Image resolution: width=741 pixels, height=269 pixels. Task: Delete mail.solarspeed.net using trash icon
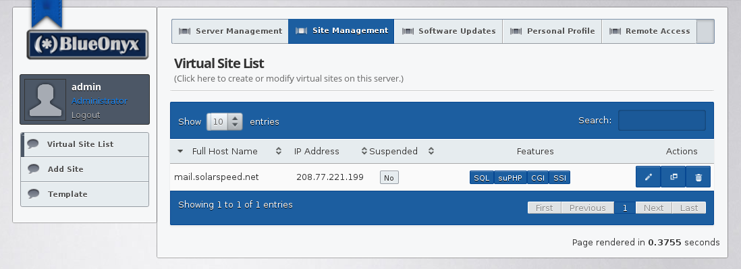coord(698,177)
